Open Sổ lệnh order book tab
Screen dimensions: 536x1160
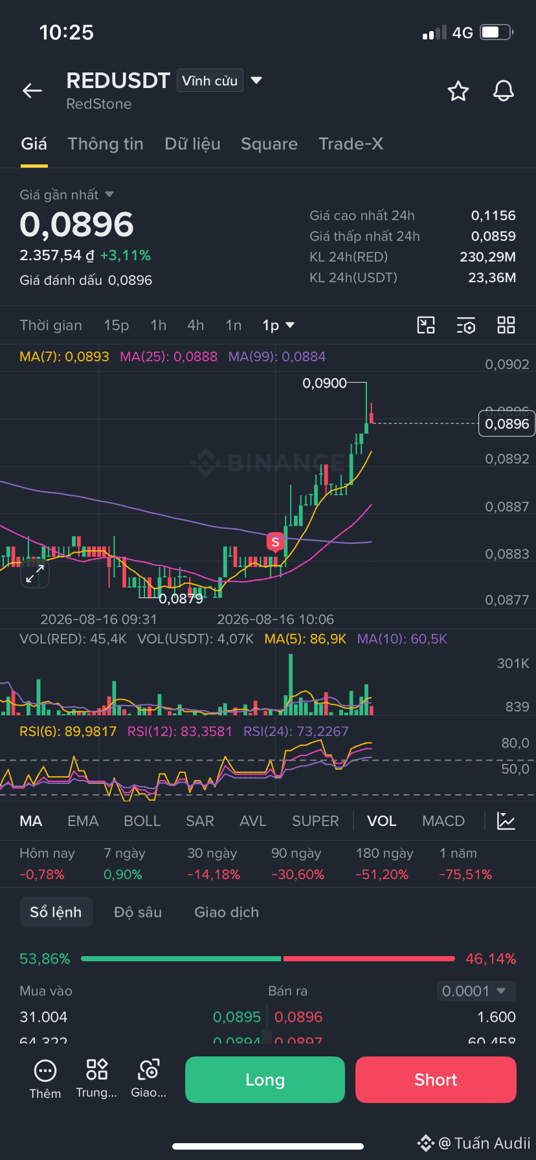click(56, 912)
